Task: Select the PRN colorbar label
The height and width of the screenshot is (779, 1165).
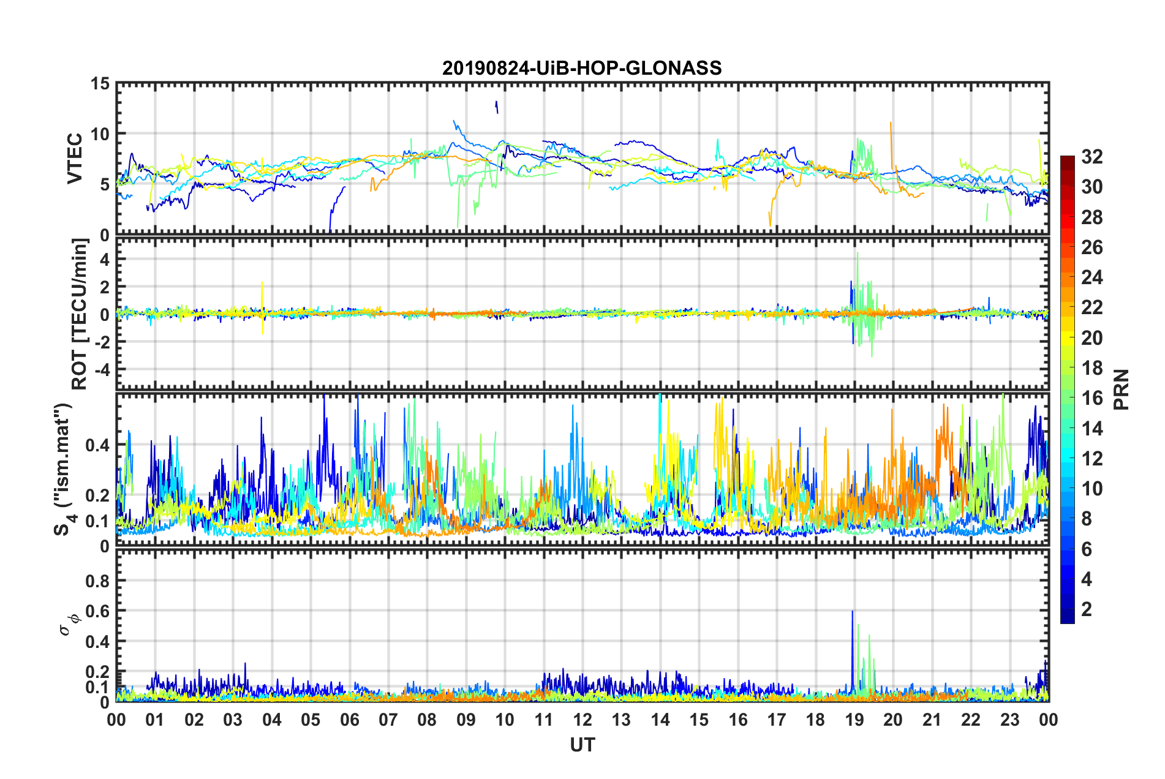Action: pos(1122,389)
